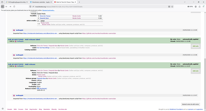Open meltapple editor on edit #146572959

pos(20,66)
